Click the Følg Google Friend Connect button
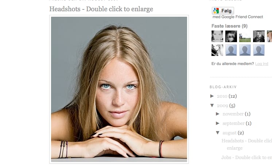Screen dimensions: 272x166 pos(223,11)
